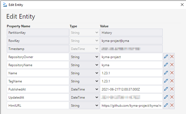Viewport: 186px width, 114px height.
Task: Click the edit pencil for RepositoryOwner
Action: [x=166, y=57]
